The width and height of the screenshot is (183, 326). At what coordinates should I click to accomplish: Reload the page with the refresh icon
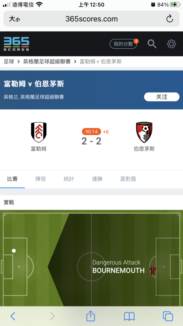click(x=170, y=19)
